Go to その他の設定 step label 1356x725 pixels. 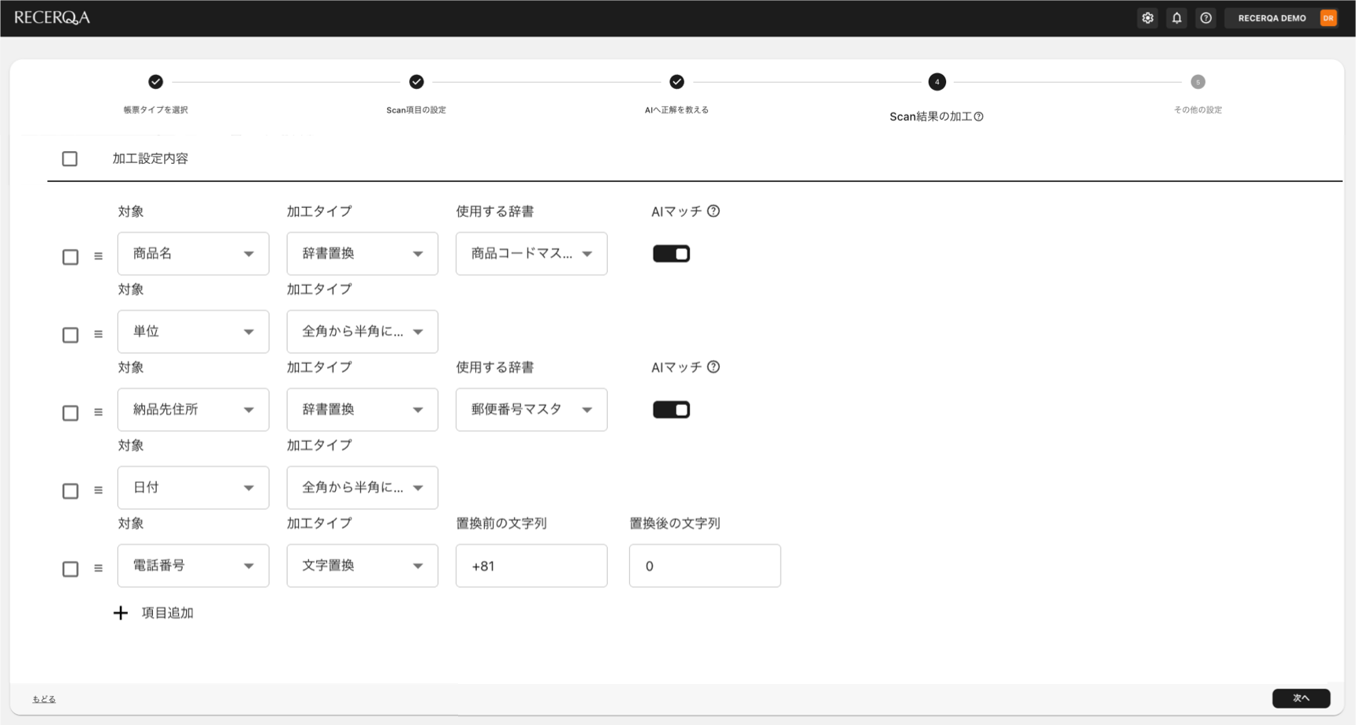(1198, 110)
